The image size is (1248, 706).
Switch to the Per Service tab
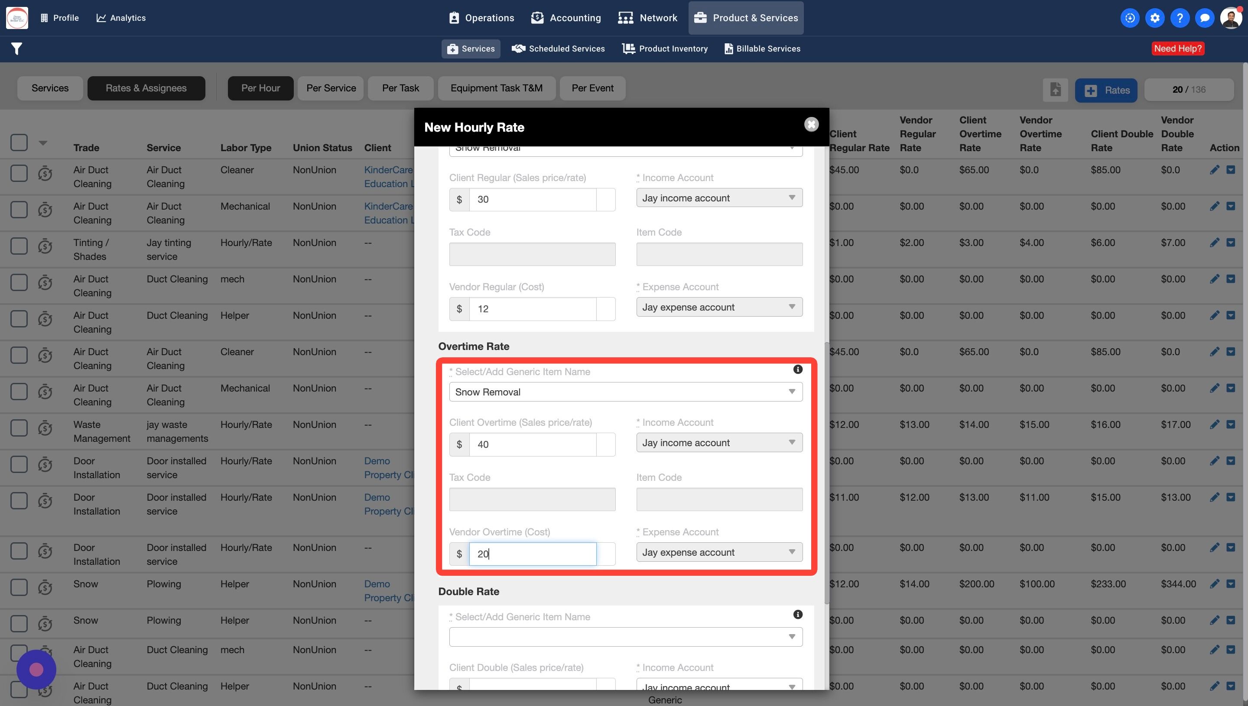point(331,88)
